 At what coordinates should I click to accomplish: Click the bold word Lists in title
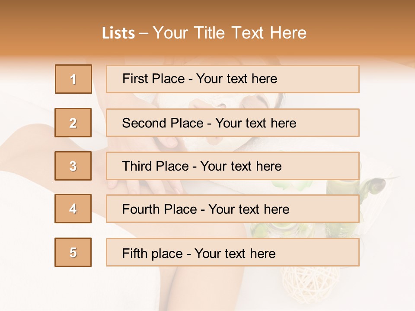118,33
